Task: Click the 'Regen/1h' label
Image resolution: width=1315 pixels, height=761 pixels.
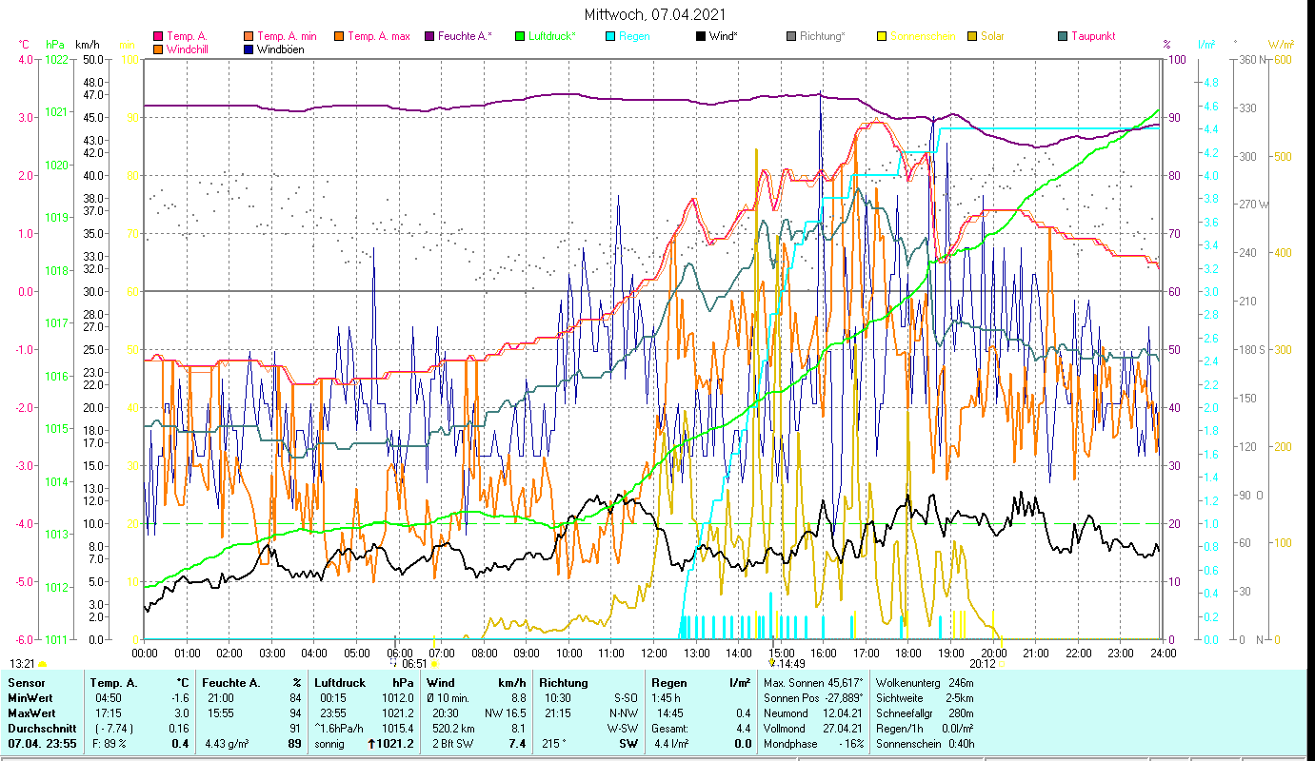Action: [898, 729]
